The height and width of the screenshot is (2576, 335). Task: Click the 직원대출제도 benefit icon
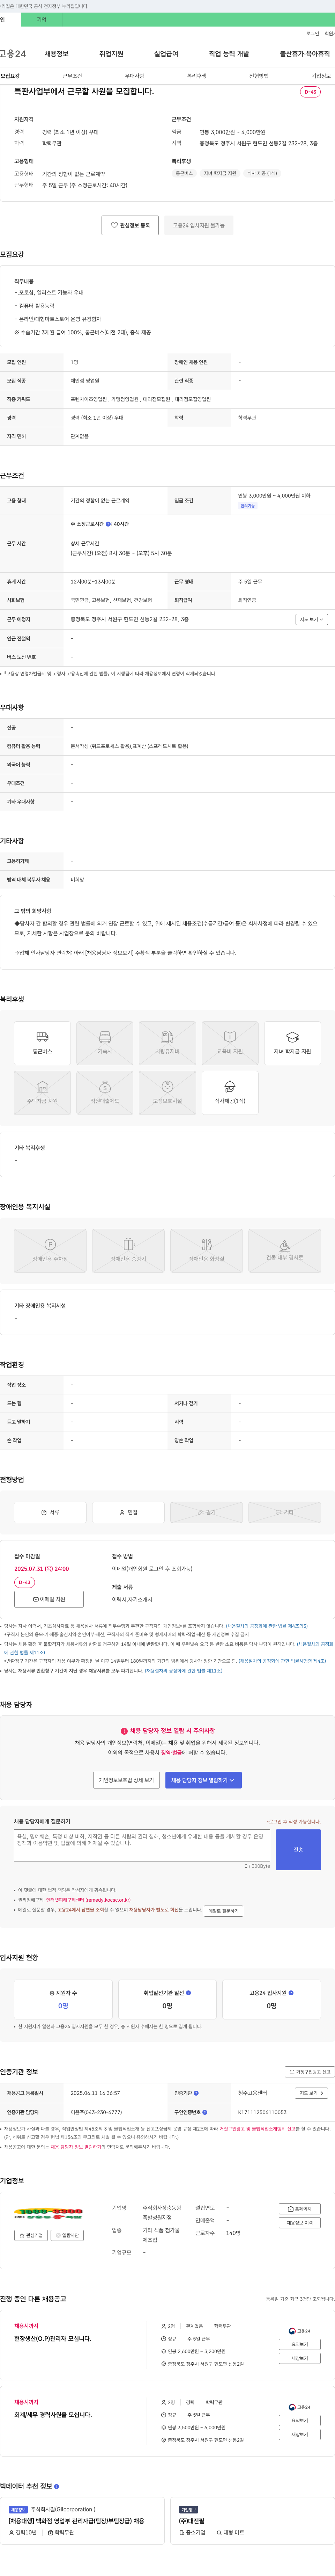click(x=105, y=1092)
